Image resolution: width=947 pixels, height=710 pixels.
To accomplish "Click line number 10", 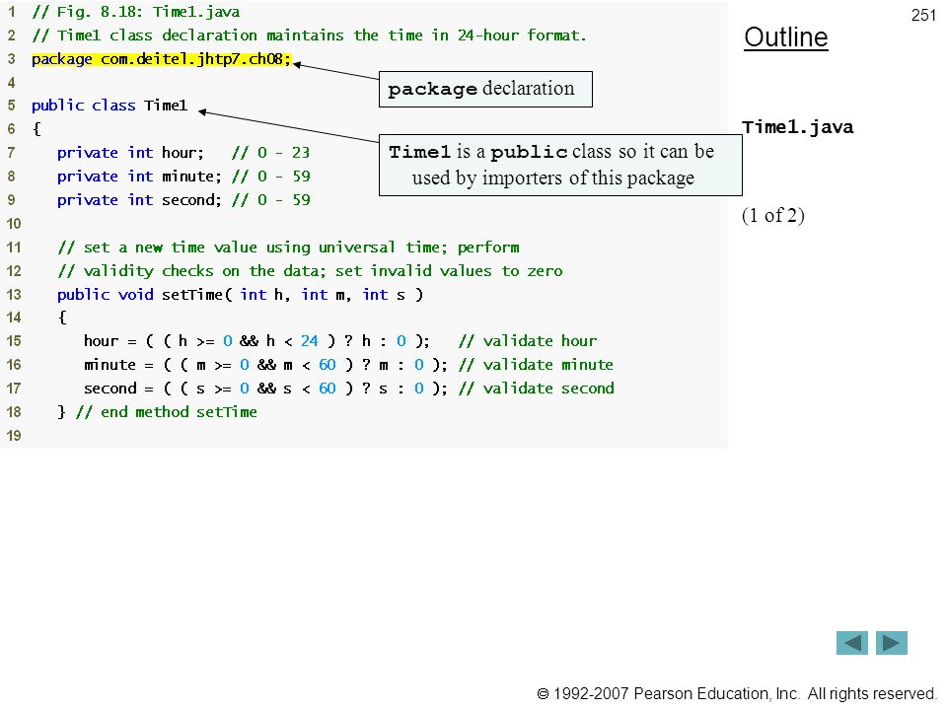I will 13,224.
